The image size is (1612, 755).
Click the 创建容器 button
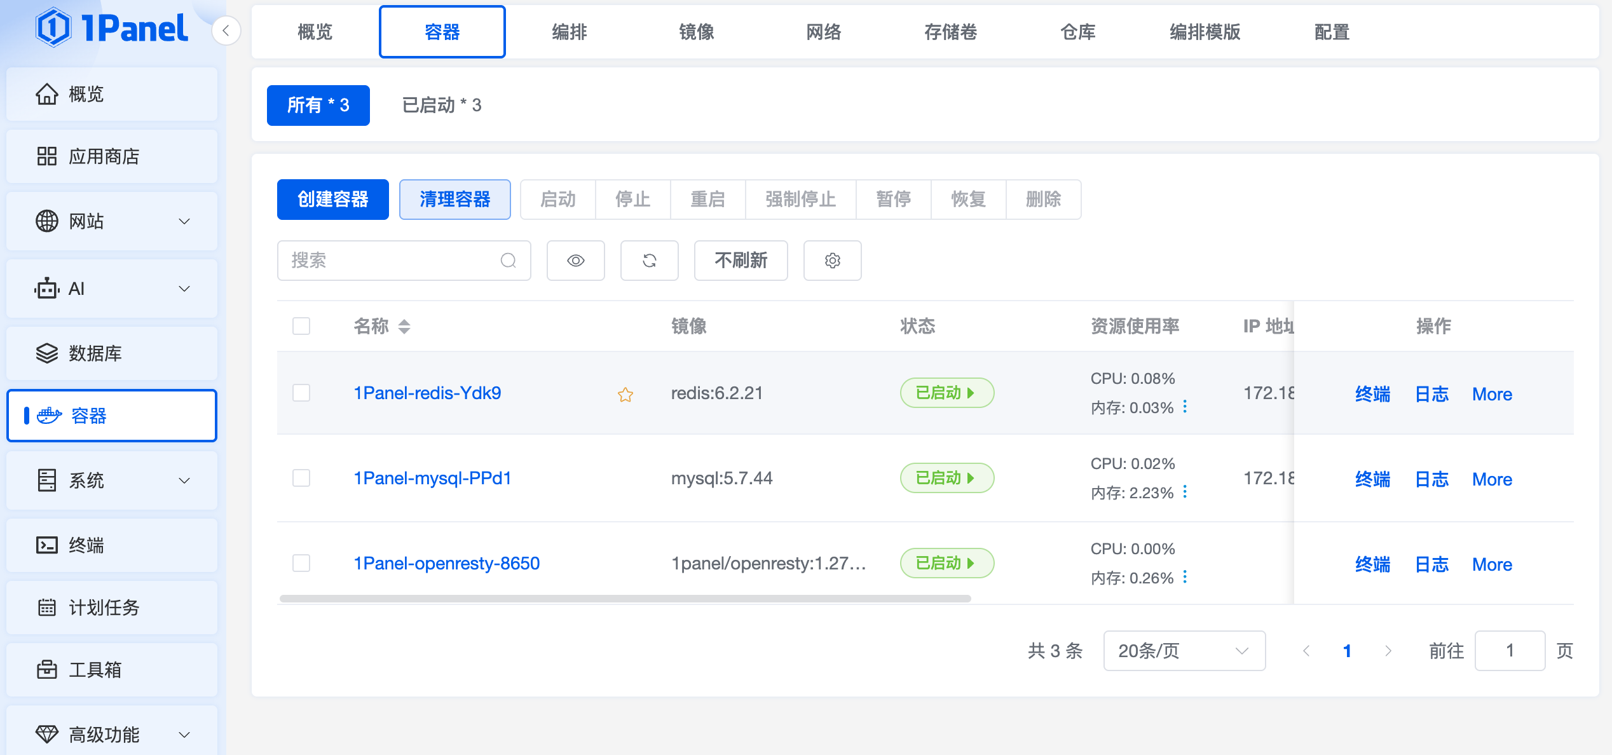(332, 200)
